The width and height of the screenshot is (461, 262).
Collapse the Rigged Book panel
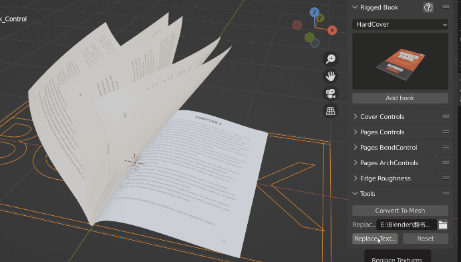pyautogui.click(x=355, y=7)
